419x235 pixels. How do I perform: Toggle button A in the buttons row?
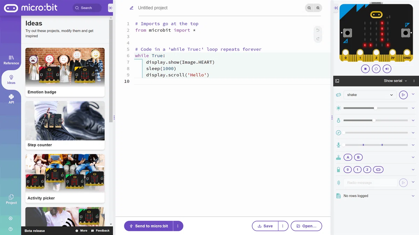point(348,157)
